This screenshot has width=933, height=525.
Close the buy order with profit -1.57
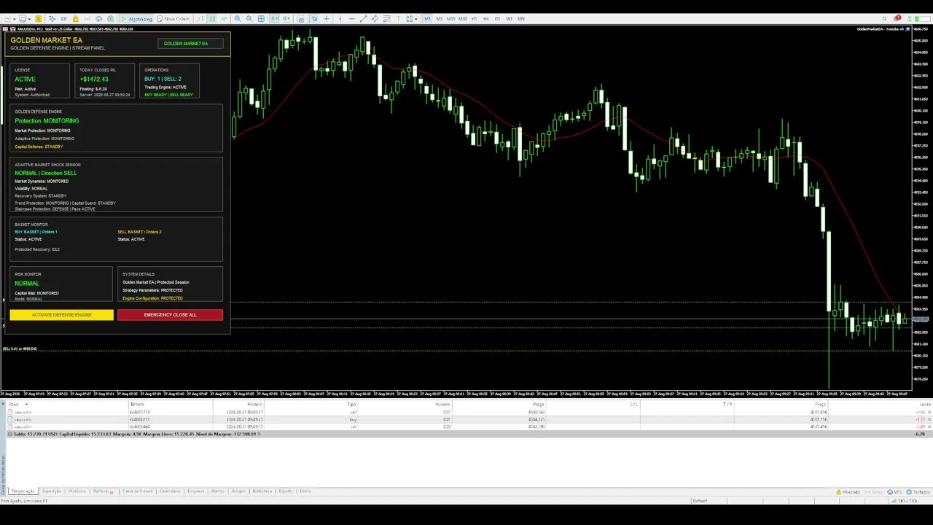929,419
